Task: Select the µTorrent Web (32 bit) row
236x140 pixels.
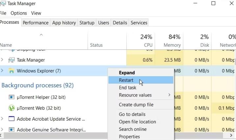Action: click(54, 108)
